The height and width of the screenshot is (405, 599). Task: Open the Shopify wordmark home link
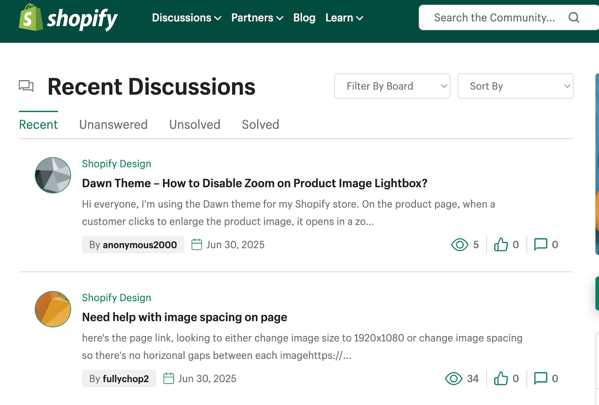[x=82, y=19]
